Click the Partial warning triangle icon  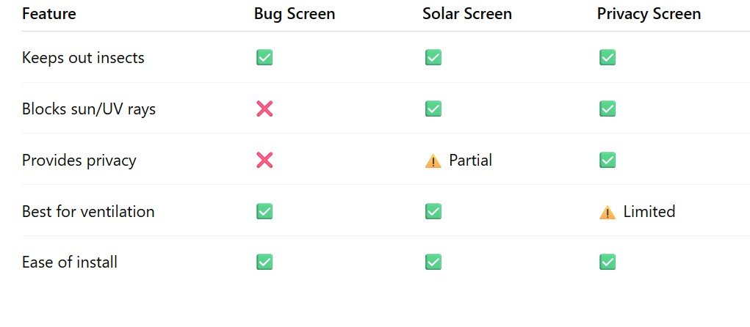[433, 161]
